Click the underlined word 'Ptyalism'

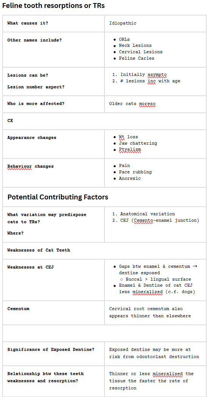130,150
